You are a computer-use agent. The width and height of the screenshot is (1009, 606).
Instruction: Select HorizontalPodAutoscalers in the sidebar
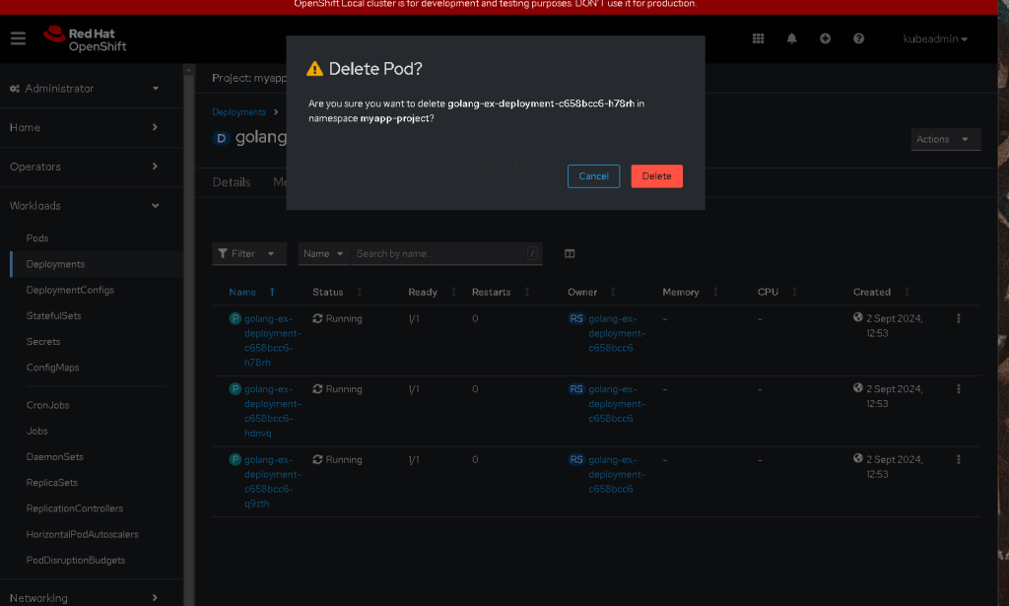click(x=83, y=534)
